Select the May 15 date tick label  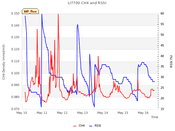pyautogui.click(x=123, y=113)
